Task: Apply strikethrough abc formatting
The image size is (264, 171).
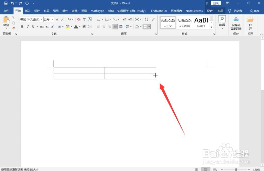Action: tap(42, 27)
